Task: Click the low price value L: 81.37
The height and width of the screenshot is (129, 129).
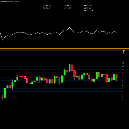Action: click(67, 8)
